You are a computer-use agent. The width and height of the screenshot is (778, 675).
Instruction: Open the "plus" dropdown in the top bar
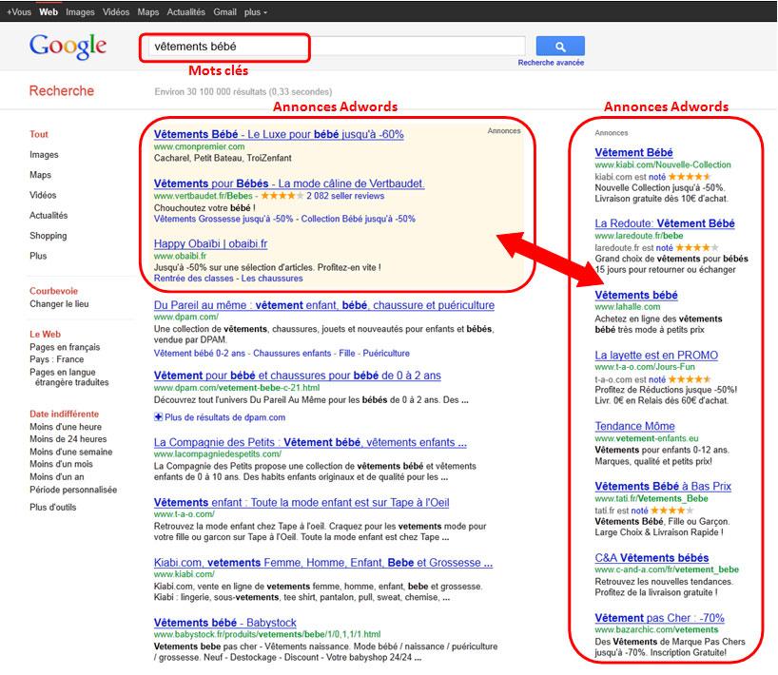(x=254, y=12)
